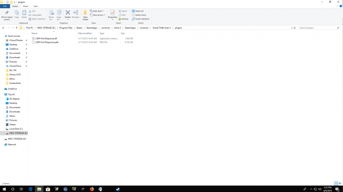Navigate to Program Files breadcrumb
Viewport: 343px width, 192px height.
[x=66, y=28]
